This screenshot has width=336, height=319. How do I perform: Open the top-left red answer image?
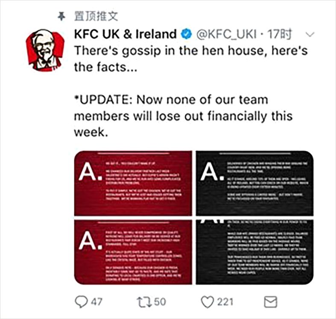(134, 183)
